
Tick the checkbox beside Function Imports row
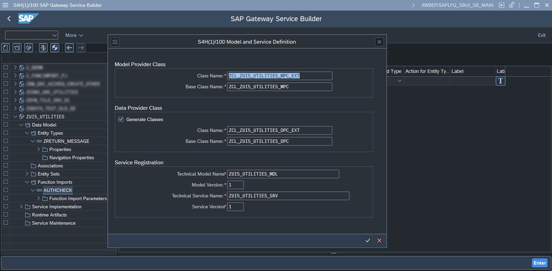[x=5, y=182]
